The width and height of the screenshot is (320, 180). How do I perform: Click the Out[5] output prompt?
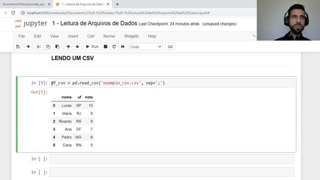coord(39,92)
